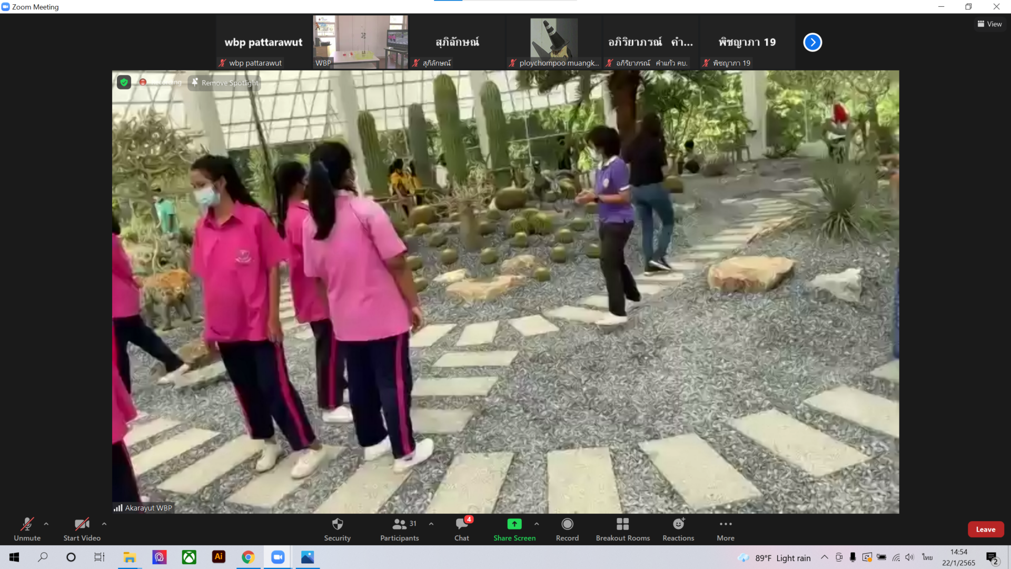This screenshot has height=569, width=1011.
Task: Click the red Leave button
Action: point(985,529)
